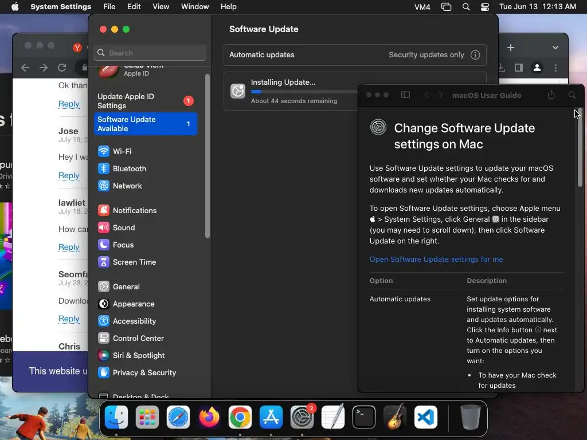Open Google Chrome from the Dock
The image size is (587, 440).
[x=240, y=417]
